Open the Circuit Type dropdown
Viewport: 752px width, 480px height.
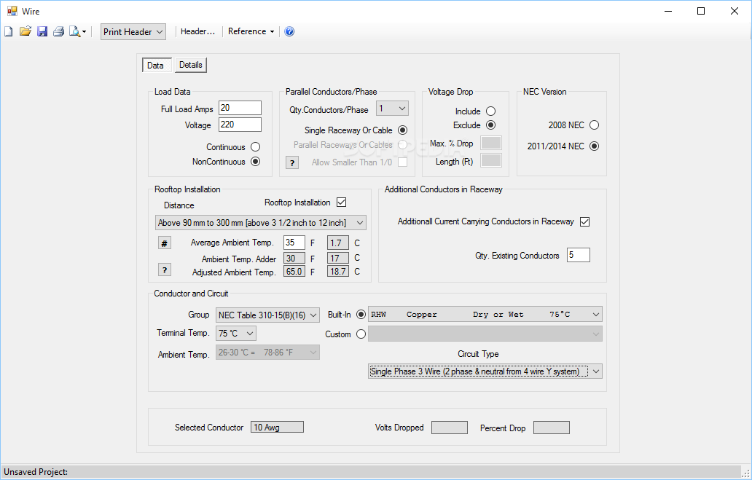[485, 371]
